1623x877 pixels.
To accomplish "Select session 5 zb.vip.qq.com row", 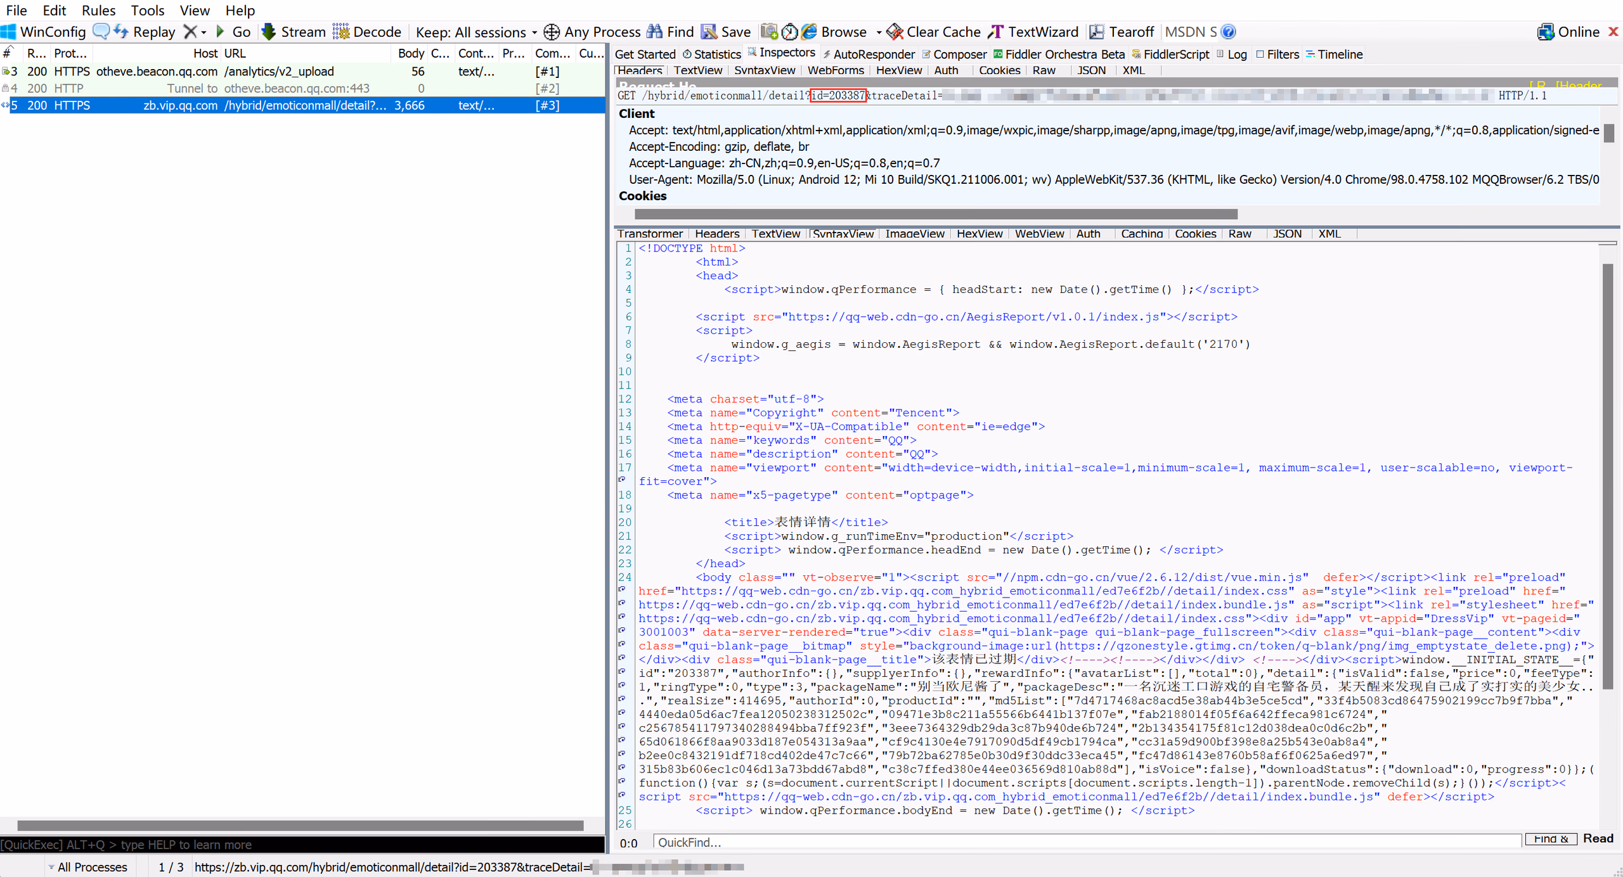I will point(302,106).
